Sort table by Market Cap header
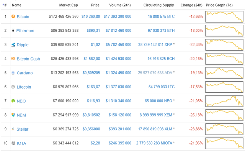The width and height of the screenshot is (245, 151). coord(69,5)
